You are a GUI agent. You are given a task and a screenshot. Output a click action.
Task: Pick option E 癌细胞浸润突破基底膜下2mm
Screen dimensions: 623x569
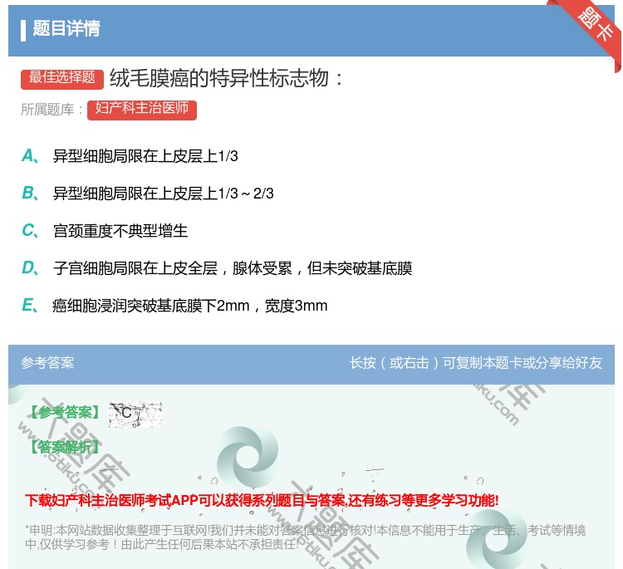click(174, 306)
